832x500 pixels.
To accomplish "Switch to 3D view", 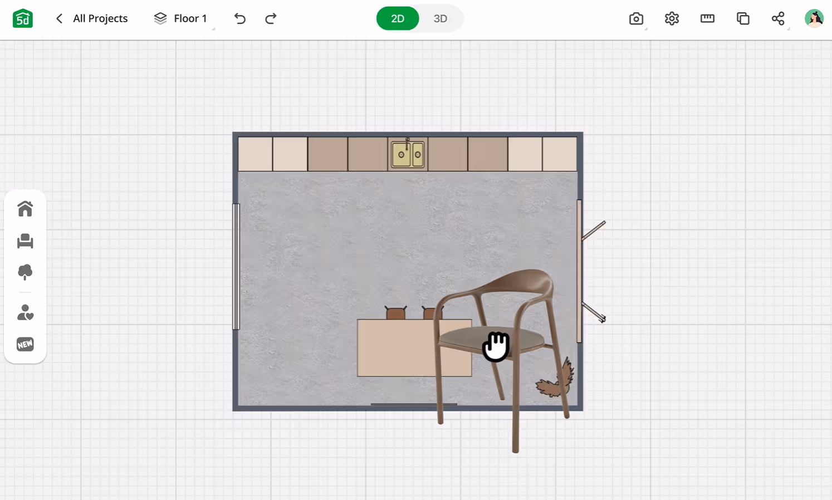I will click(x=441, y=18).
